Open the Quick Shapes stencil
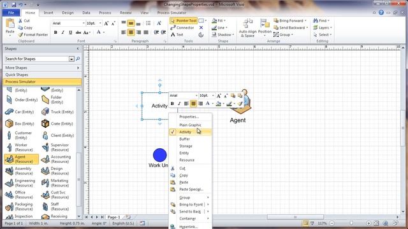The width and height of the screenshot is (408, 229). tap(42, 75)
